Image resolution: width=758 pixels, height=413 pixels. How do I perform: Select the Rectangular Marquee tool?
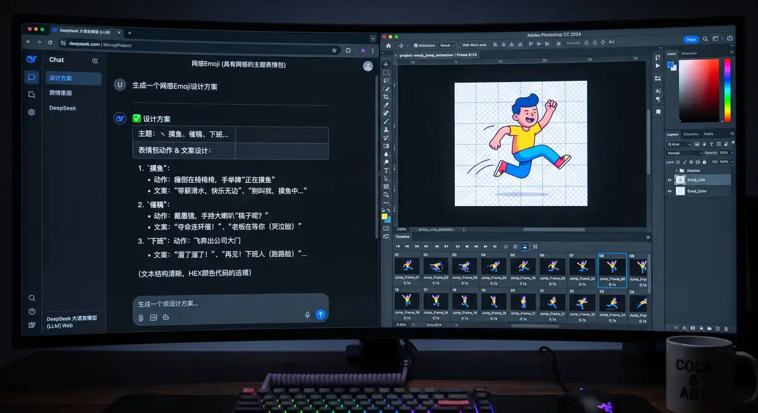[x=386, y=73]
